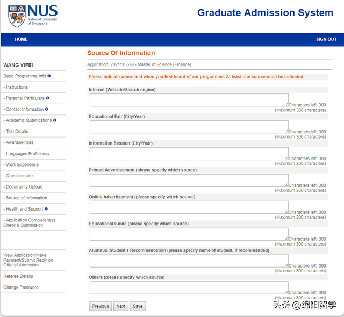Click the application number 2021115578 line
The width and height of the screenshot is (344, 317).
139,64
